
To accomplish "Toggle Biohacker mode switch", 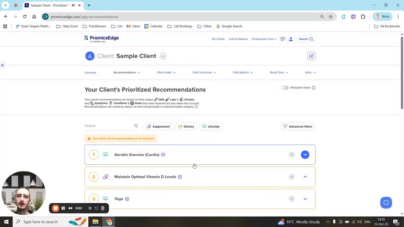I will (x=285, y=88).
